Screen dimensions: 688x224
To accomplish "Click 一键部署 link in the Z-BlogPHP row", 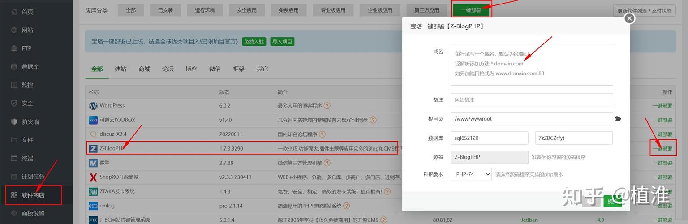I will pyautogui.click(x=662, y=149).
